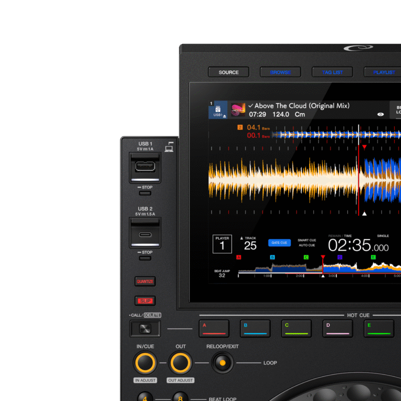Tap the purple hot cue D marker

[340, 257]
